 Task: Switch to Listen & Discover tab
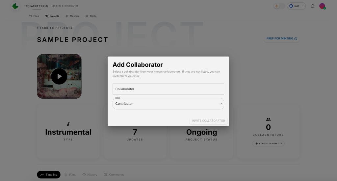point(65,6)
